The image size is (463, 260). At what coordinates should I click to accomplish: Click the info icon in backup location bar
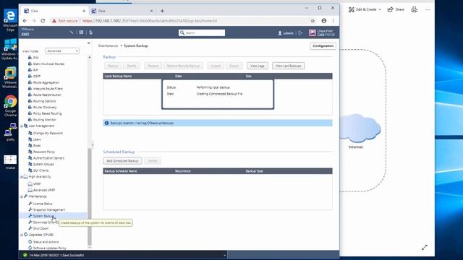point(106,123)
